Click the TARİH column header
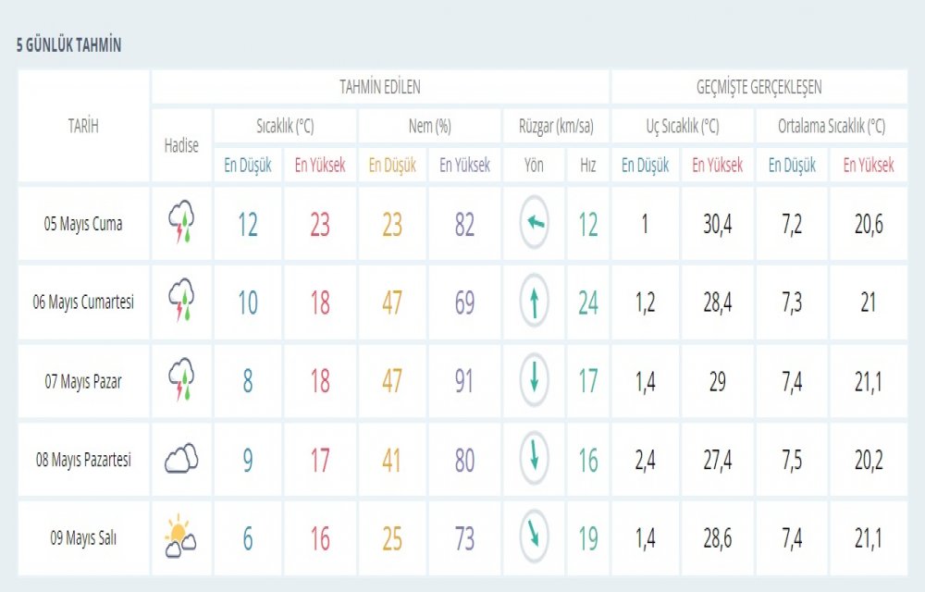 point(83,127)
